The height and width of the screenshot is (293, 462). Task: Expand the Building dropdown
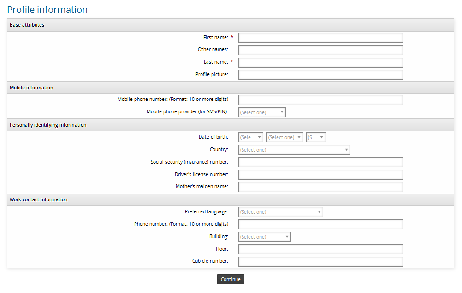tap(264, 237)
